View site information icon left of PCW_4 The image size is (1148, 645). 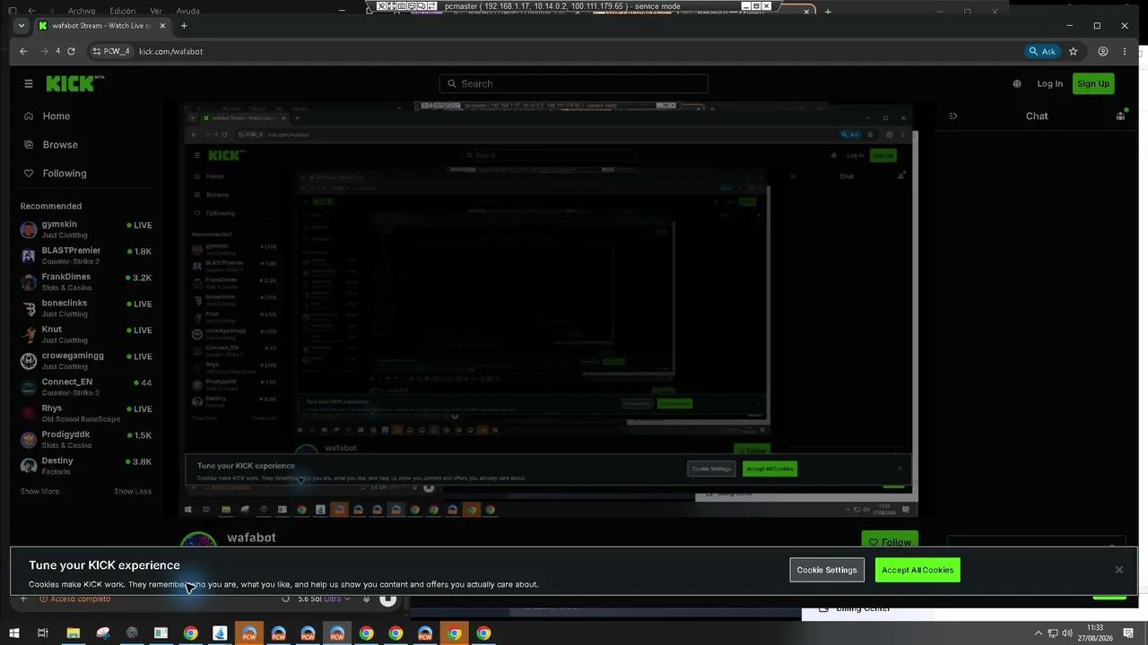pyautogui.click(x=97, y=51)
